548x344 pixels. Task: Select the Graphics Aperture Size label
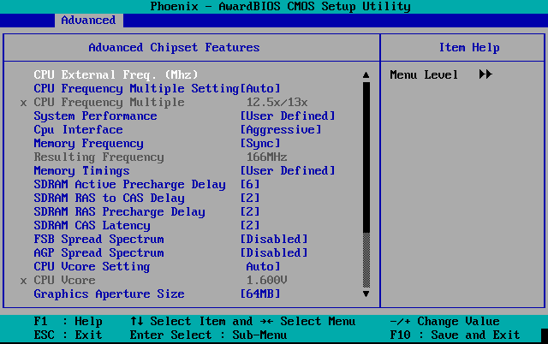(109, 294)
